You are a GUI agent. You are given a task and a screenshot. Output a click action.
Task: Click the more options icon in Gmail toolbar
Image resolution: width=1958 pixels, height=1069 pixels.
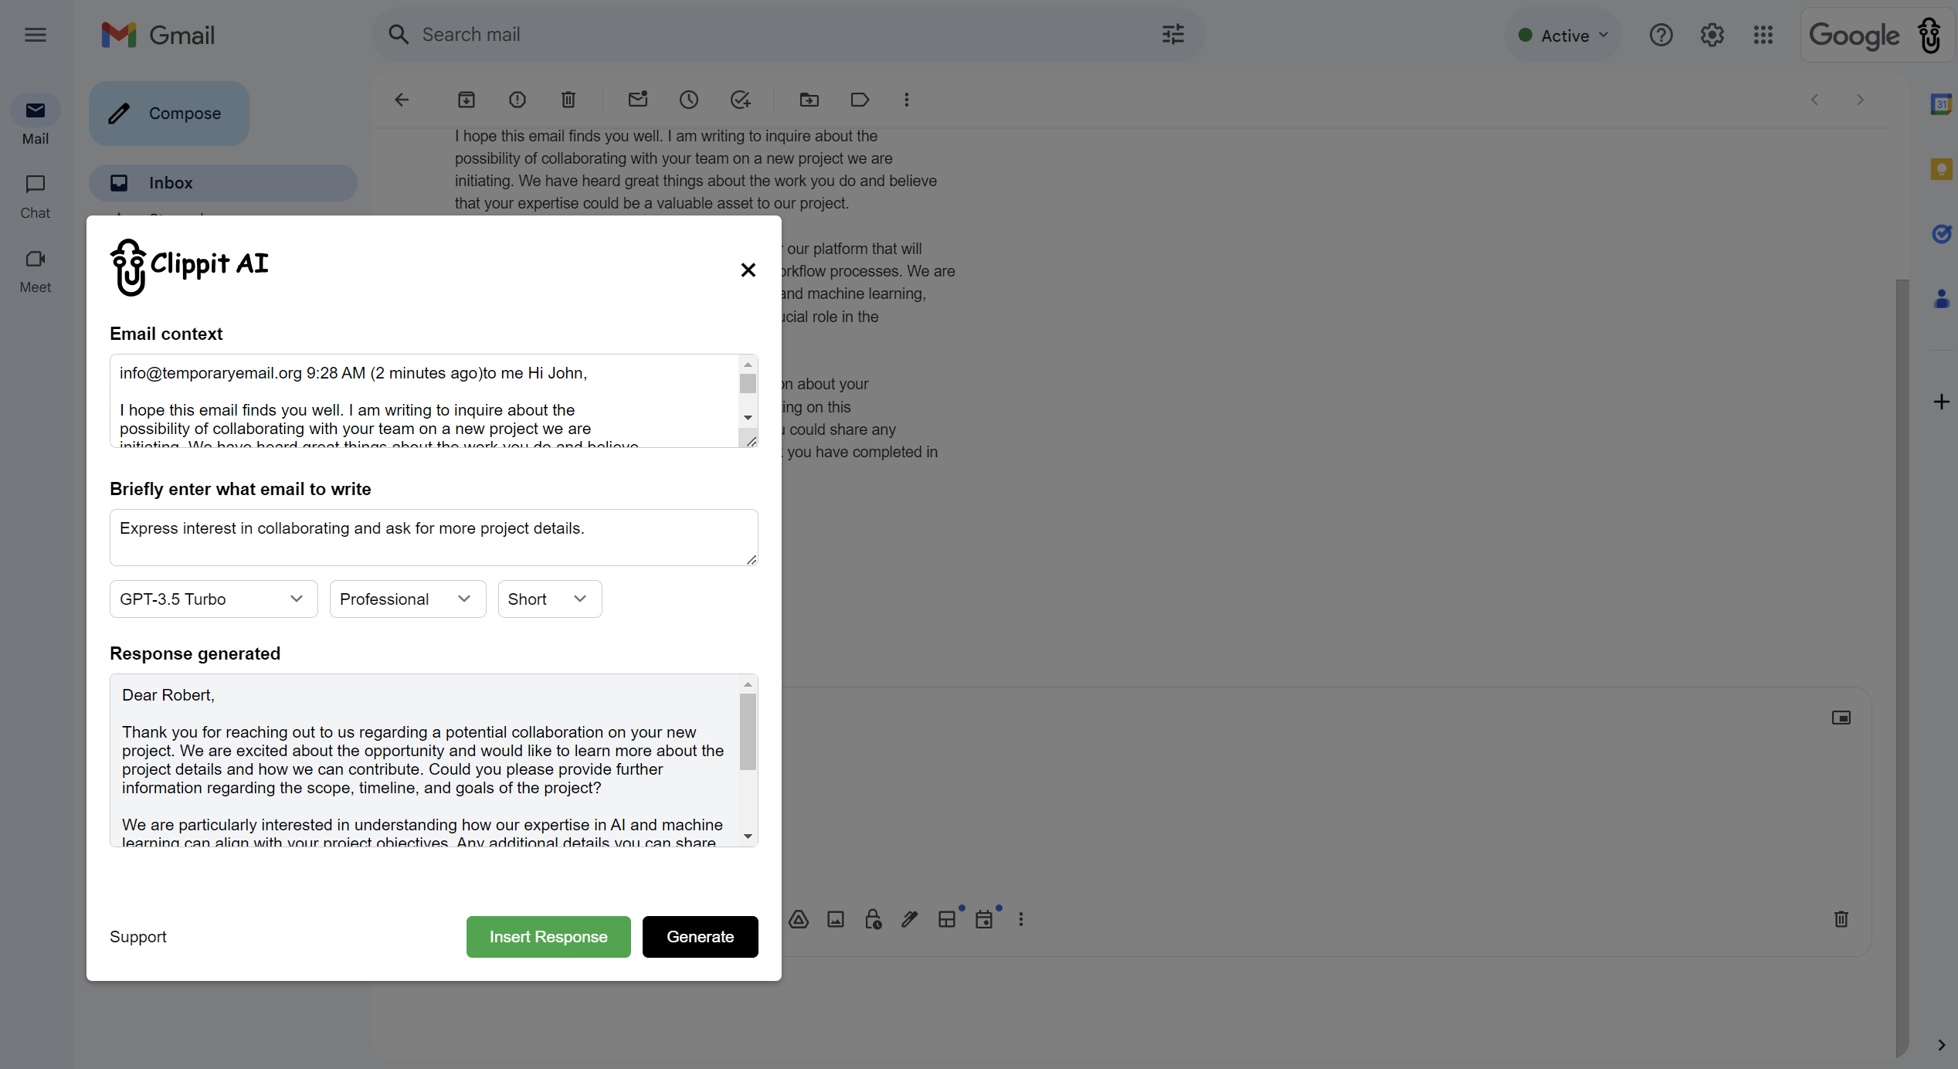tap(904, 99)
